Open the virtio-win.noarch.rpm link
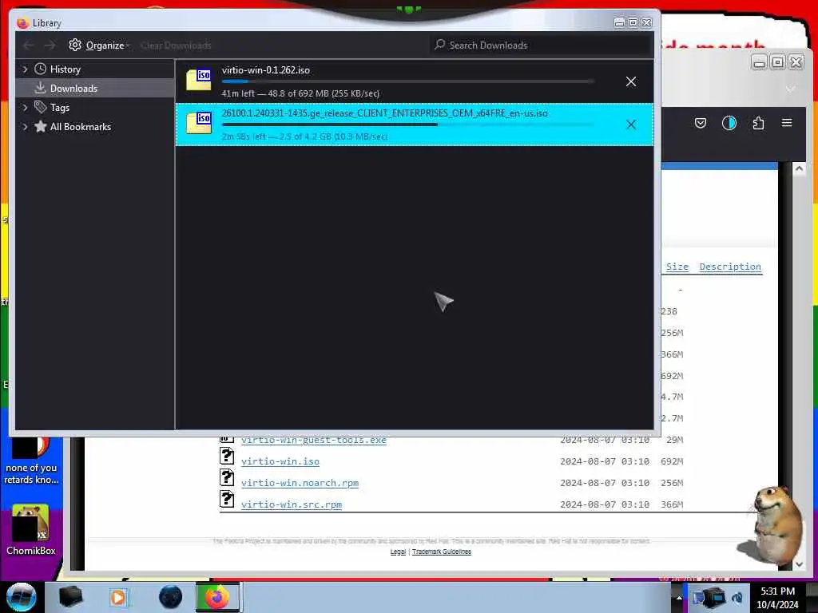 pyautogui.click(x=300, y=483)
